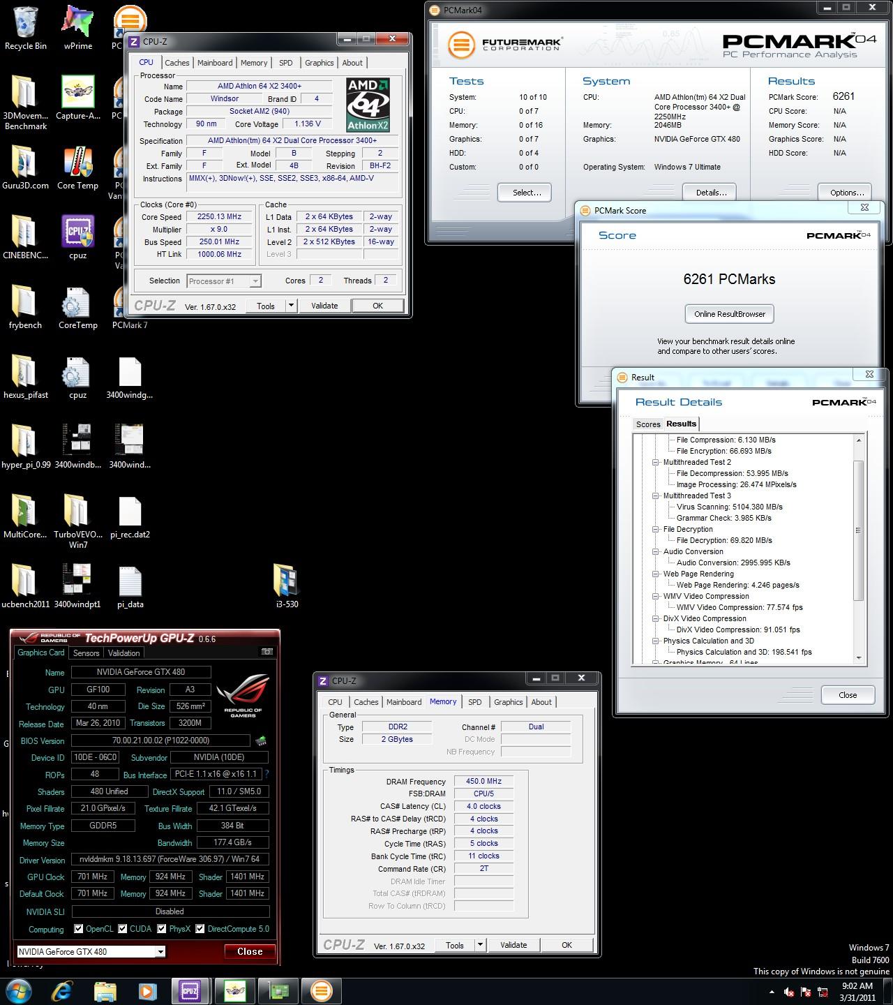
Task: Open the frybench folder
Action: [x=25, y=307]
